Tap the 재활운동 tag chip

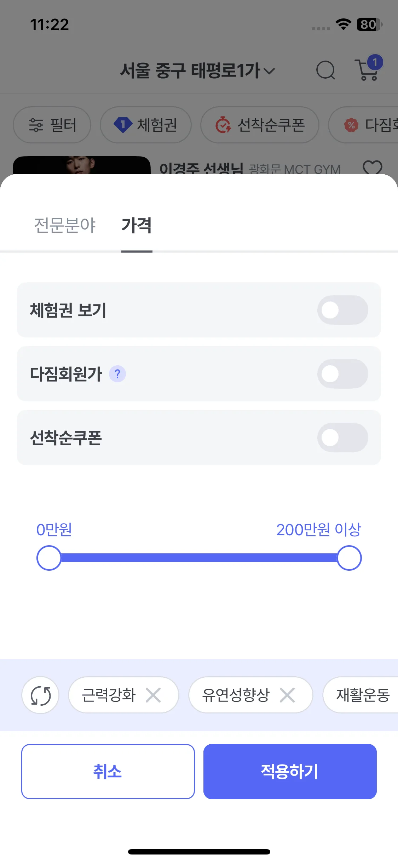pos(363,695)
